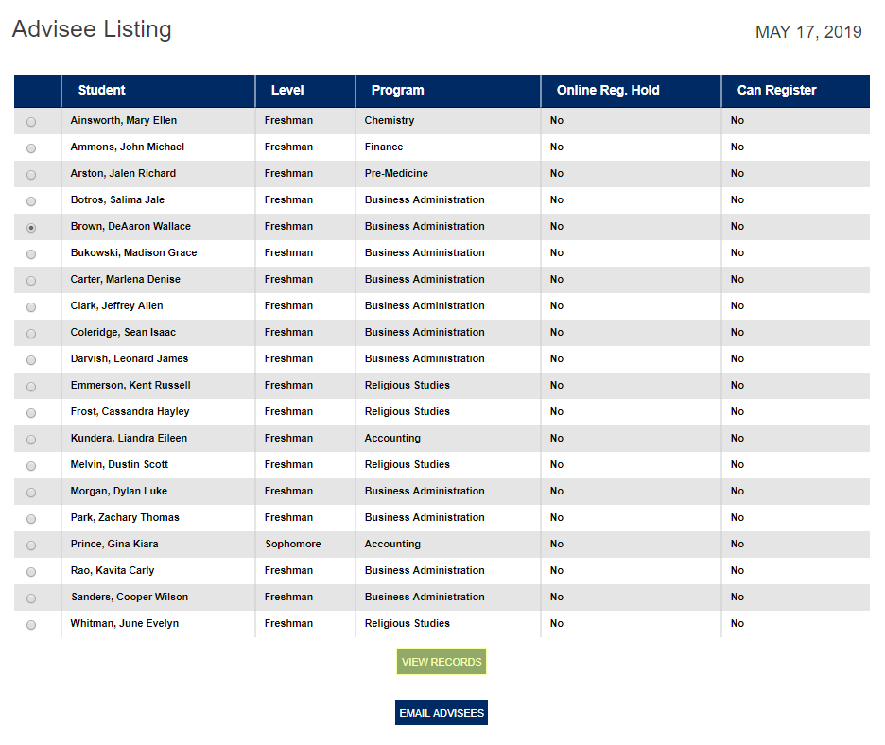Screen dimensions: 885x745
Task: Choose Prince, Gina Kiara radio button
Action: point(31,546)
